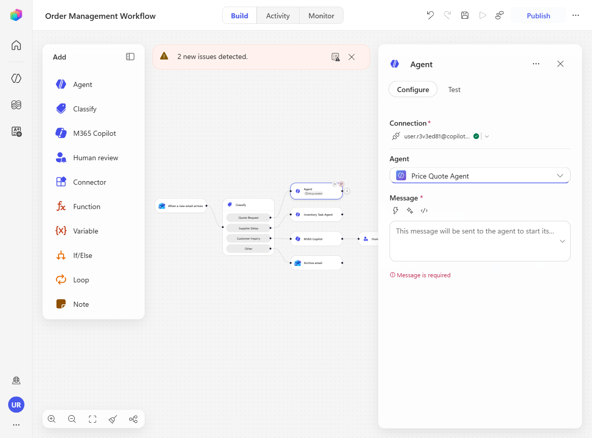The height and width of the screenshot is (438, 592).
Task: Switch to the Build tab
Action: coord(240,16)
